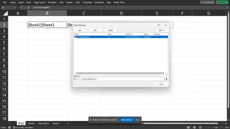Click the Name Manager horizontal scrollbar
230x129 pixels.
tap(120, 73)
